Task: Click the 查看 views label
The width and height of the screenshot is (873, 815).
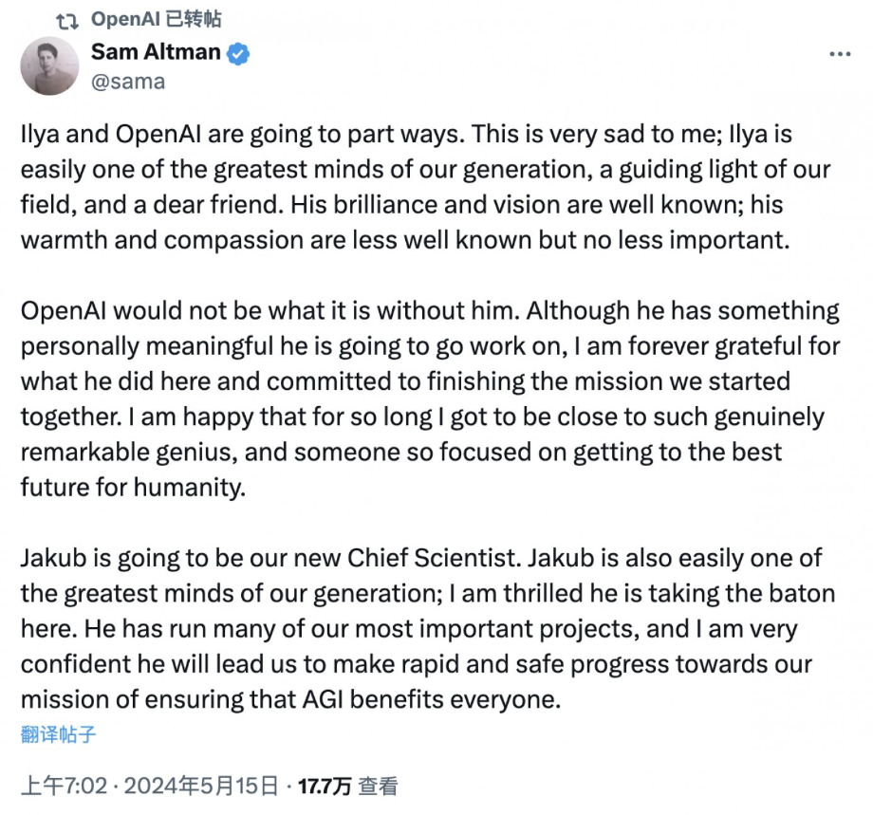Action: [378, 787]
